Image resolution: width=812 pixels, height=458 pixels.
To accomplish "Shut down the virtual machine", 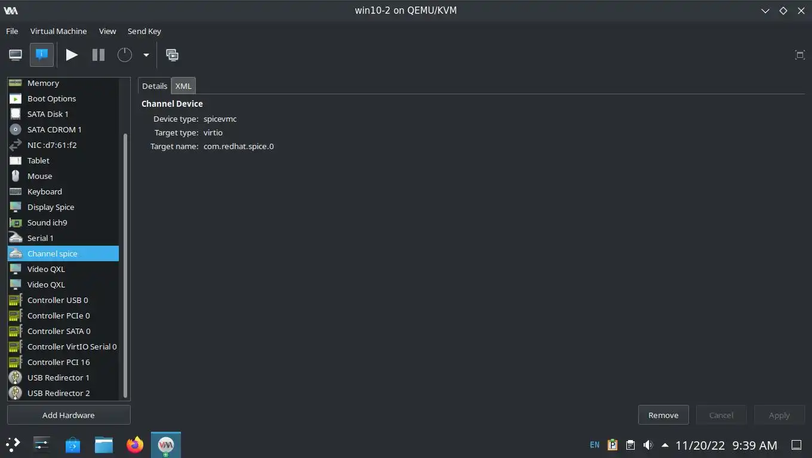I will (124, 55).
